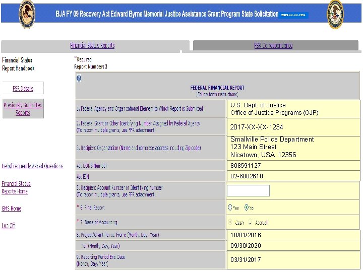Click the right Department of Justice seal
The width and height of the screenshot is (363, 272).
335,14
